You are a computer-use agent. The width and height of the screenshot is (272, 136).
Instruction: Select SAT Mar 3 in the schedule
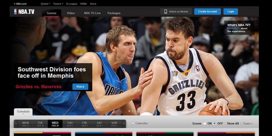pyautogui.click(x=99, y=124)
